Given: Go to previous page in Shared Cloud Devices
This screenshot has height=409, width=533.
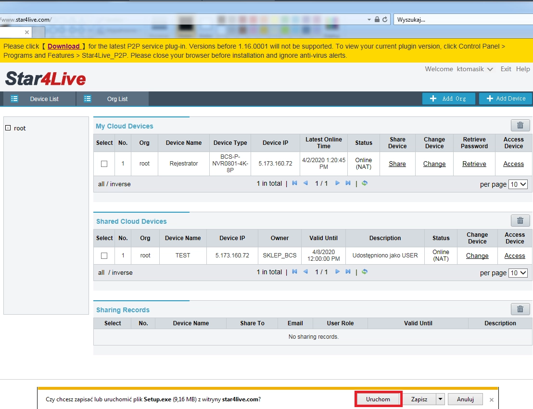Looking at the screenshot, I should coord(305,272).
